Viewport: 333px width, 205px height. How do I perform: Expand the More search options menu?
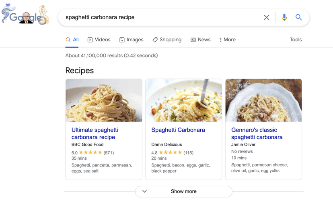point(227,40)
